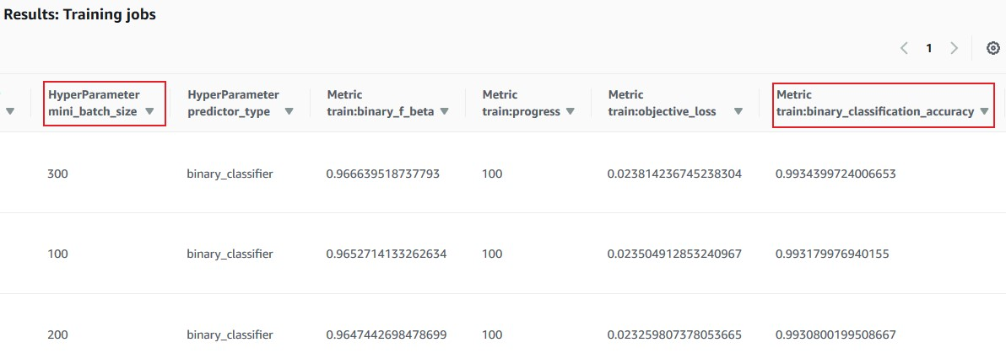Click binary_classifier in the batch size 100 row
The image size is (1006, 364).
(x=230, y=254)
